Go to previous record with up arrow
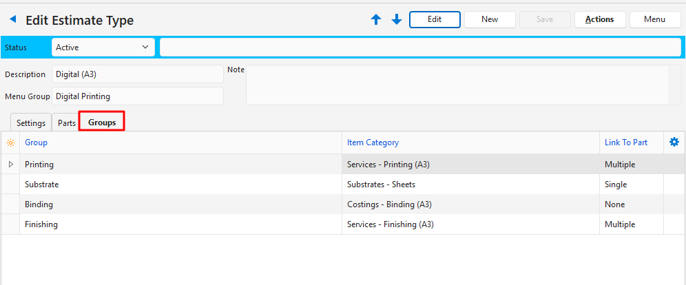Screen dimensions: 686x285 [376, 20]
